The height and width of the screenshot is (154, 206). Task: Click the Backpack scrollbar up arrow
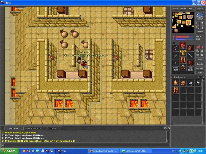[x=203, y=80]
